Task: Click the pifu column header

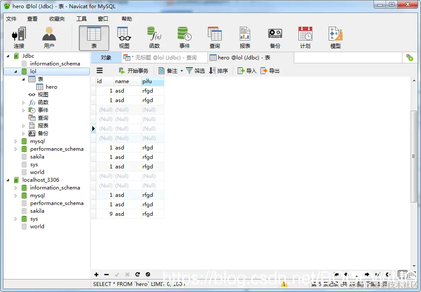Action: [153, 81]
